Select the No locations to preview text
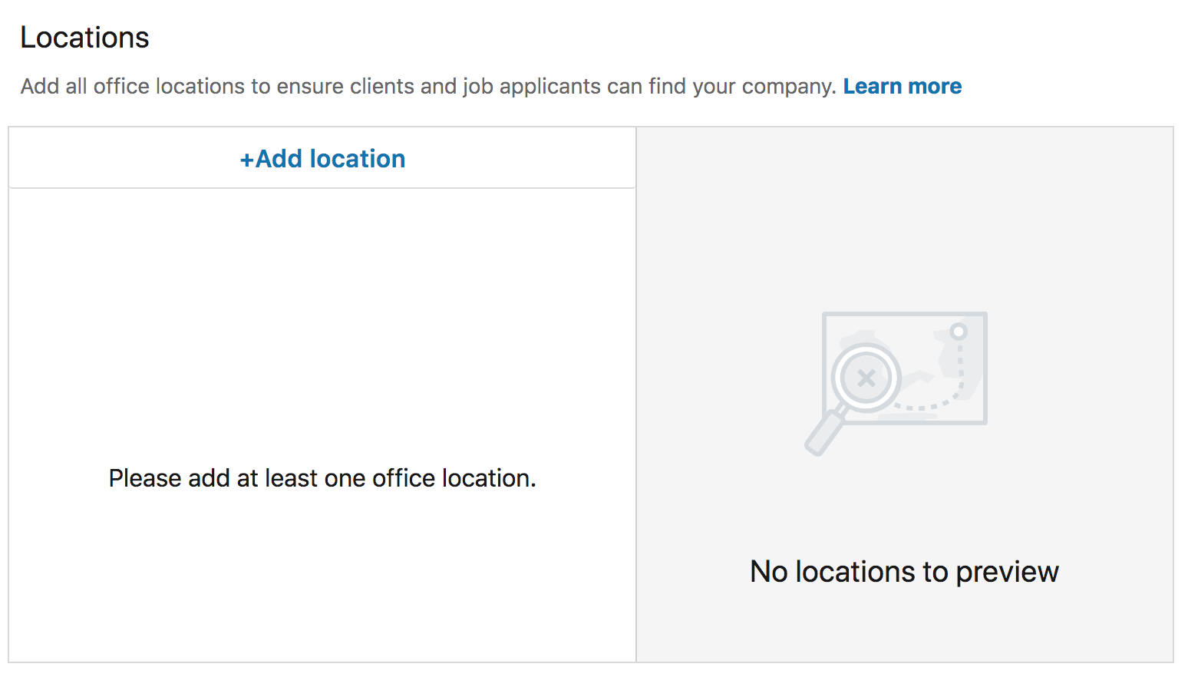The width and height of the screenshot is (1188, 677). pyautogui.click(x=904, y=571)
